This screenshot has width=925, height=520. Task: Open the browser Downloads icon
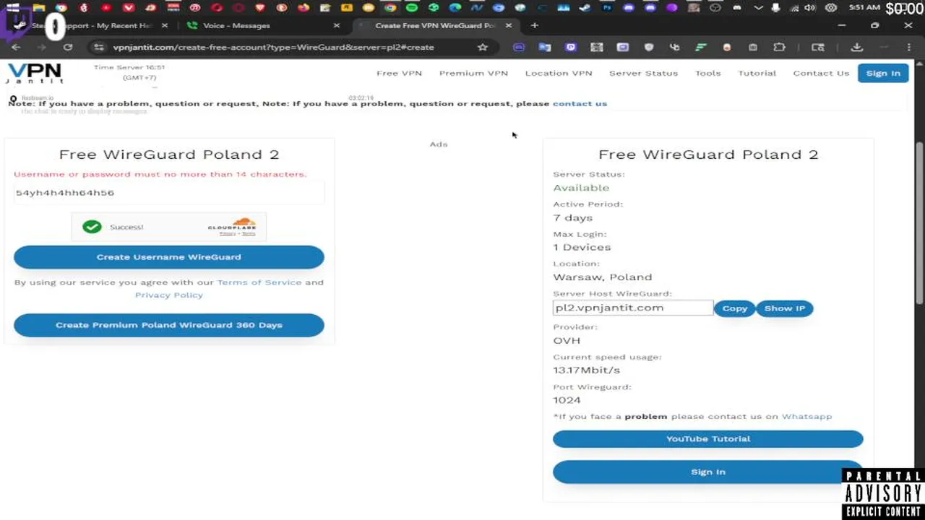[x=856, y=47]
